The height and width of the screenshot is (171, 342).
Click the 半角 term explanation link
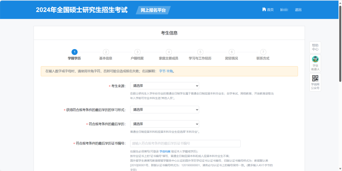tap(170, 71)
